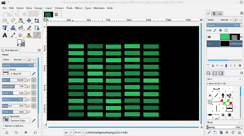The width and height of the screenshot is (244, 136).
Task: Open the layer Mode Normal dropdown
Action: [220, 20]
